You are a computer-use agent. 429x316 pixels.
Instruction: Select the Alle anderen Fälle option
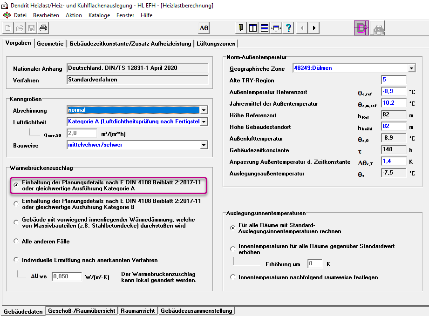click(16, 241)
